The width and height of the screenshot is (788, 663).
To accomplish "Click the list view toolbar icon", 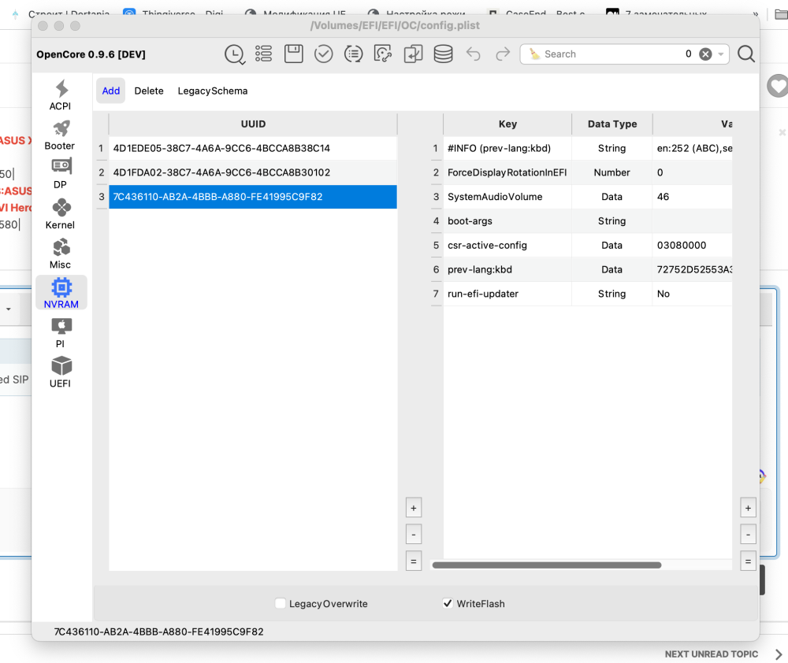I will point(263,54).
